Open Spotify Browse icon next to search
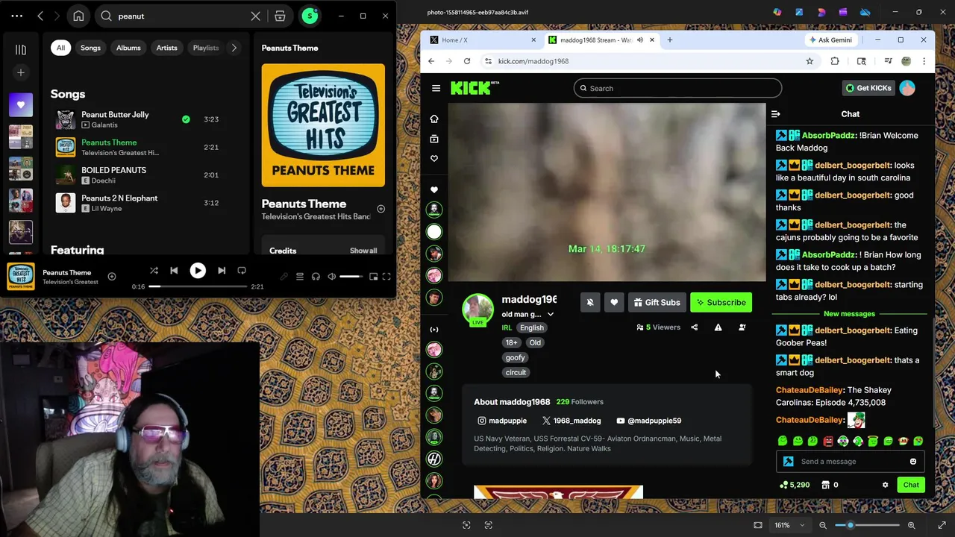955x537 pixels. [280, 16]
